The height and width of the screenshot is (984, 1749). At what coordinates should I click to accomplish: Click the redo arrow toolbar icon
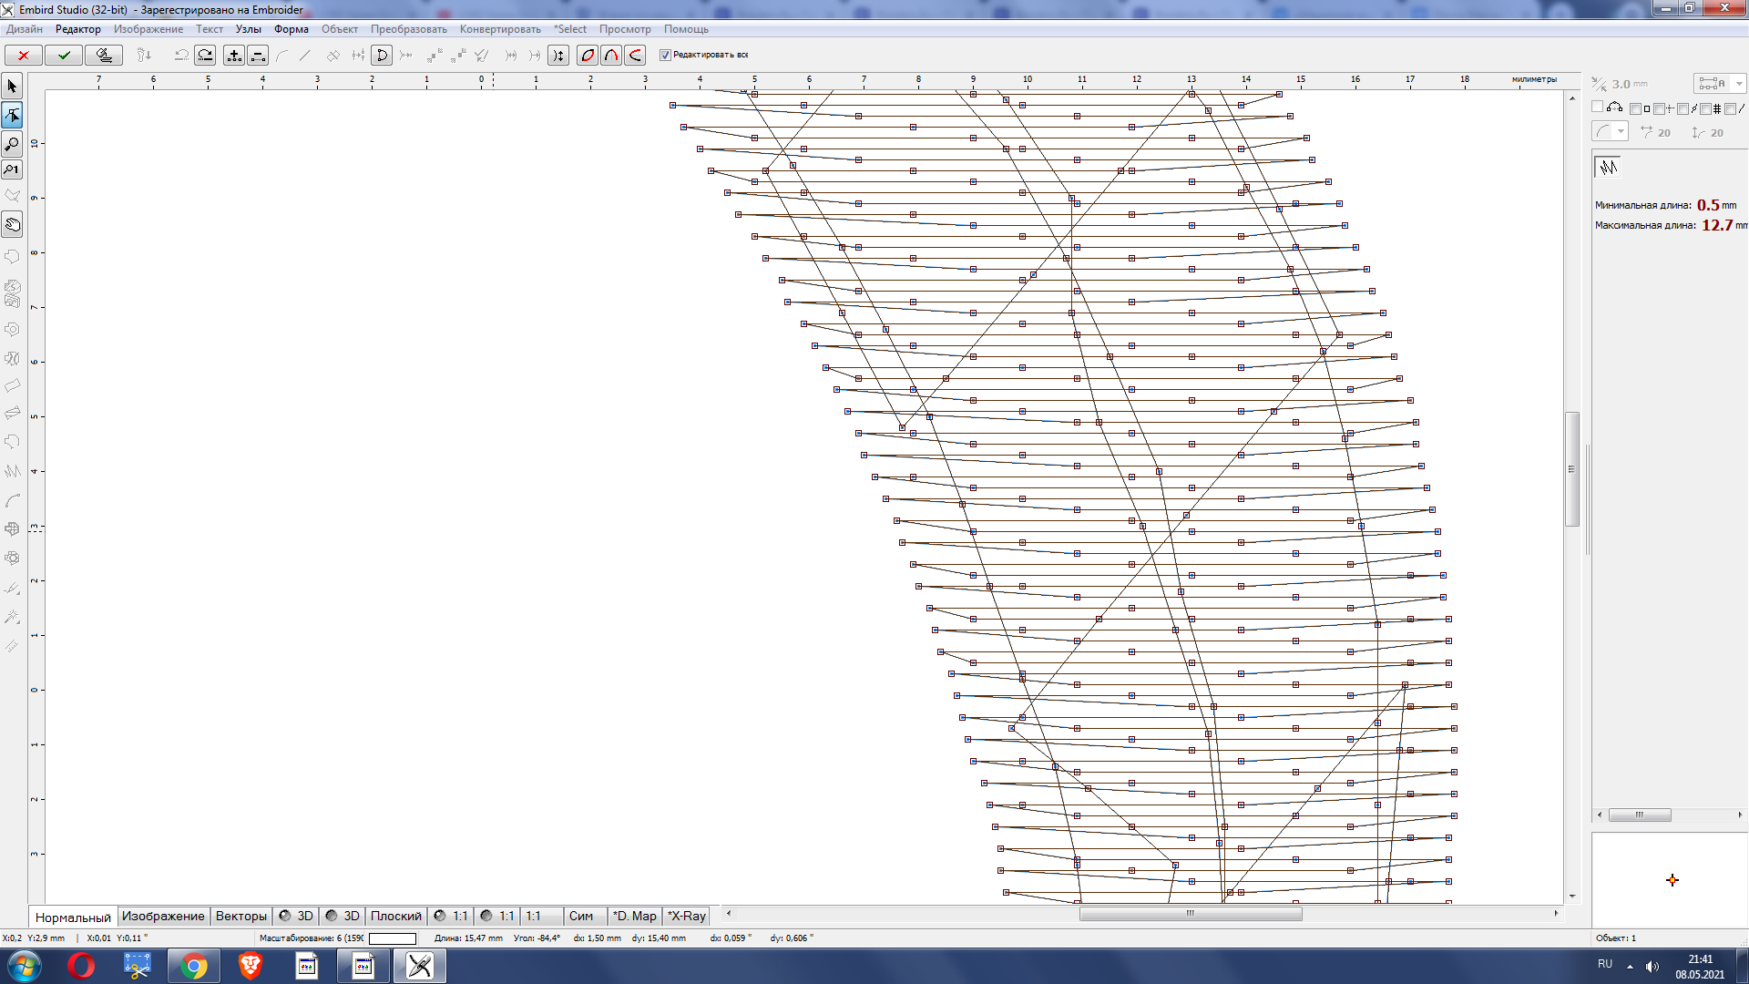206,56
